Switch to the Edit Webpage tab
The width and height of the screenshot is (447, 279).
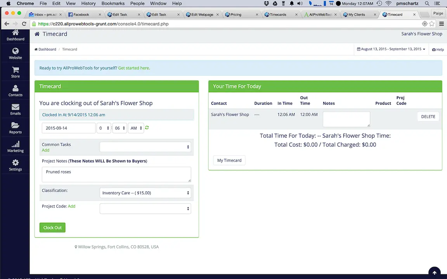(202, 14)
